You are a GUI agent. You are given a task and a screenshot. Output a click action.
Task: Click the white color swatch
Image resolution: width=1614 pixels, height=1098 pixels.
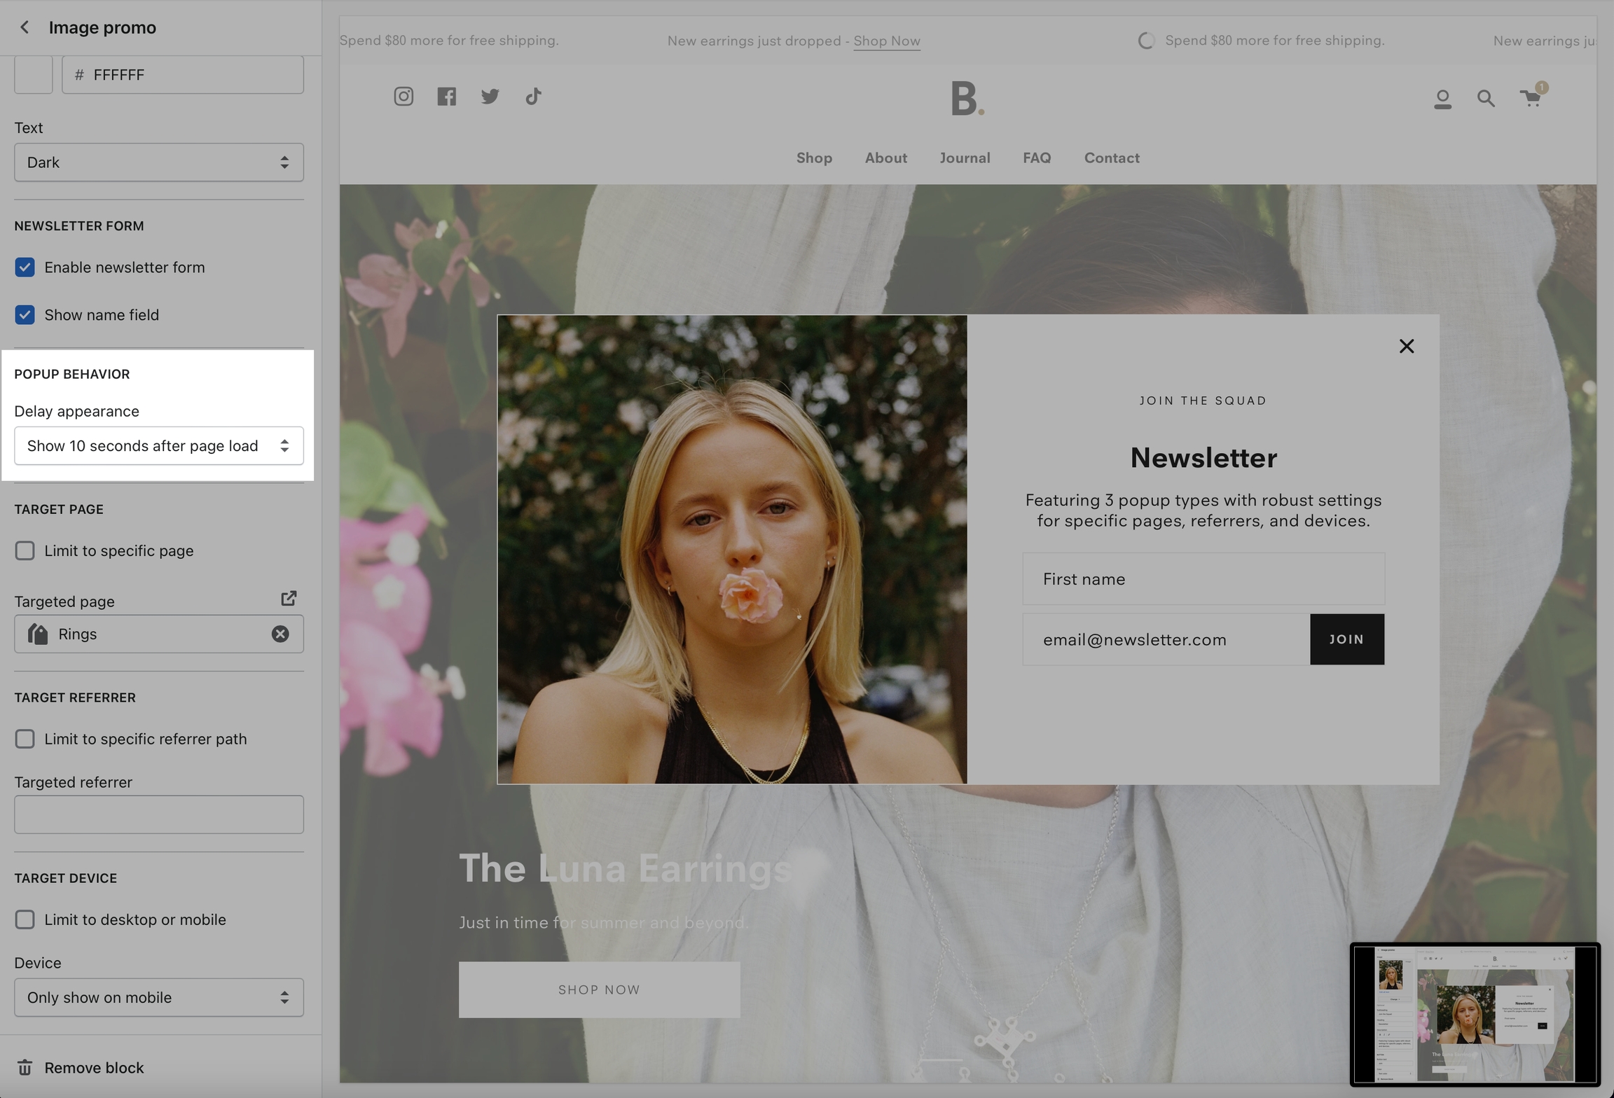click(x=34, y=75)
